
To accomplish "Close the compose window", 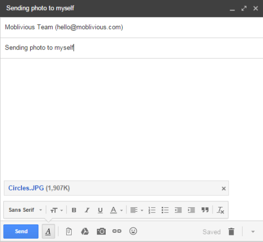I will click(x=256, y=8).
